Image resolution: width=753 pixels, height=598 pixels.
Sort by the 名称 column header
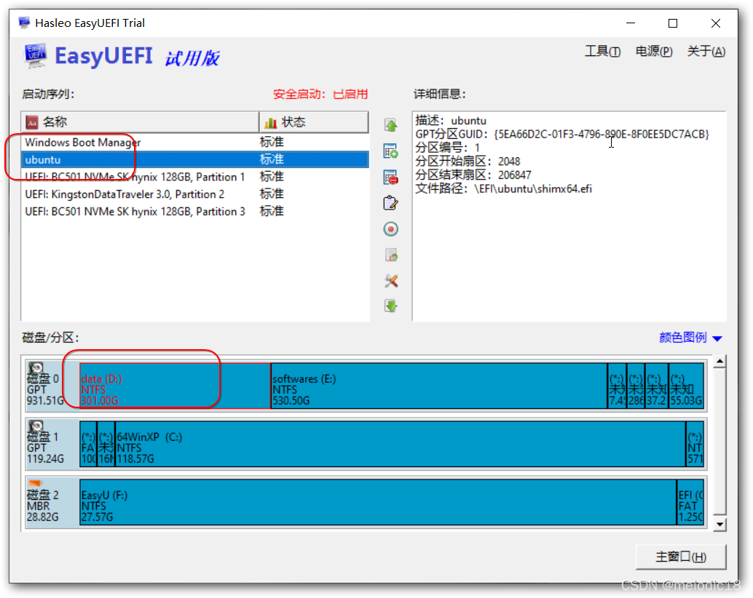coord(140,122)
